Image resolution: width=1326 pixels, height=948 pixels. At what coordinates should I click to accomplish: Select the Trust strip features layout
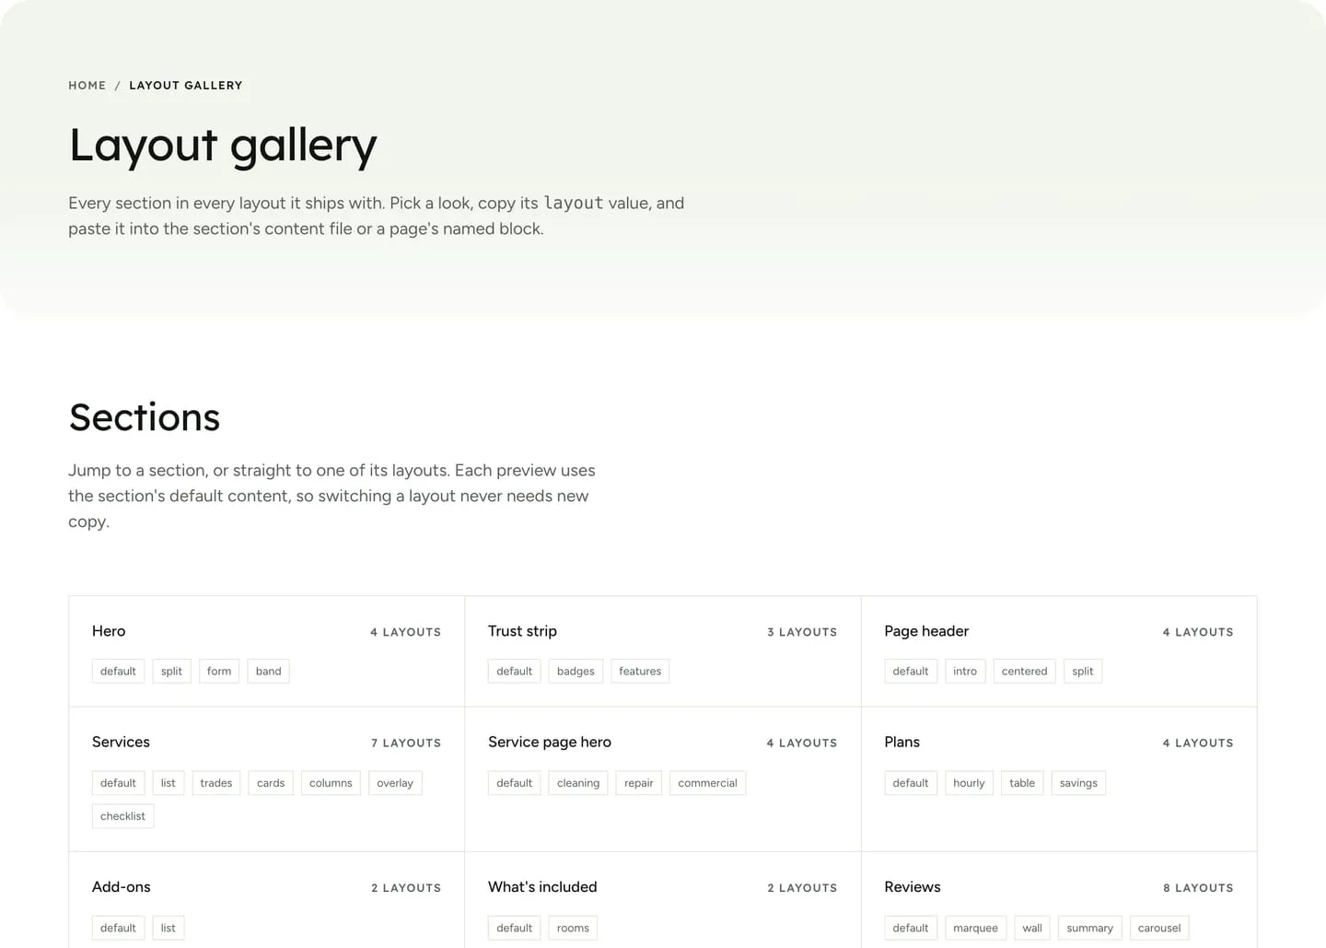(640, 671)
